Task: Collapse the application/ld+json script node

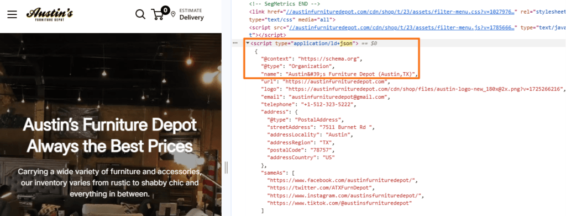Action: pyautogui.click(x=248, y=43)
